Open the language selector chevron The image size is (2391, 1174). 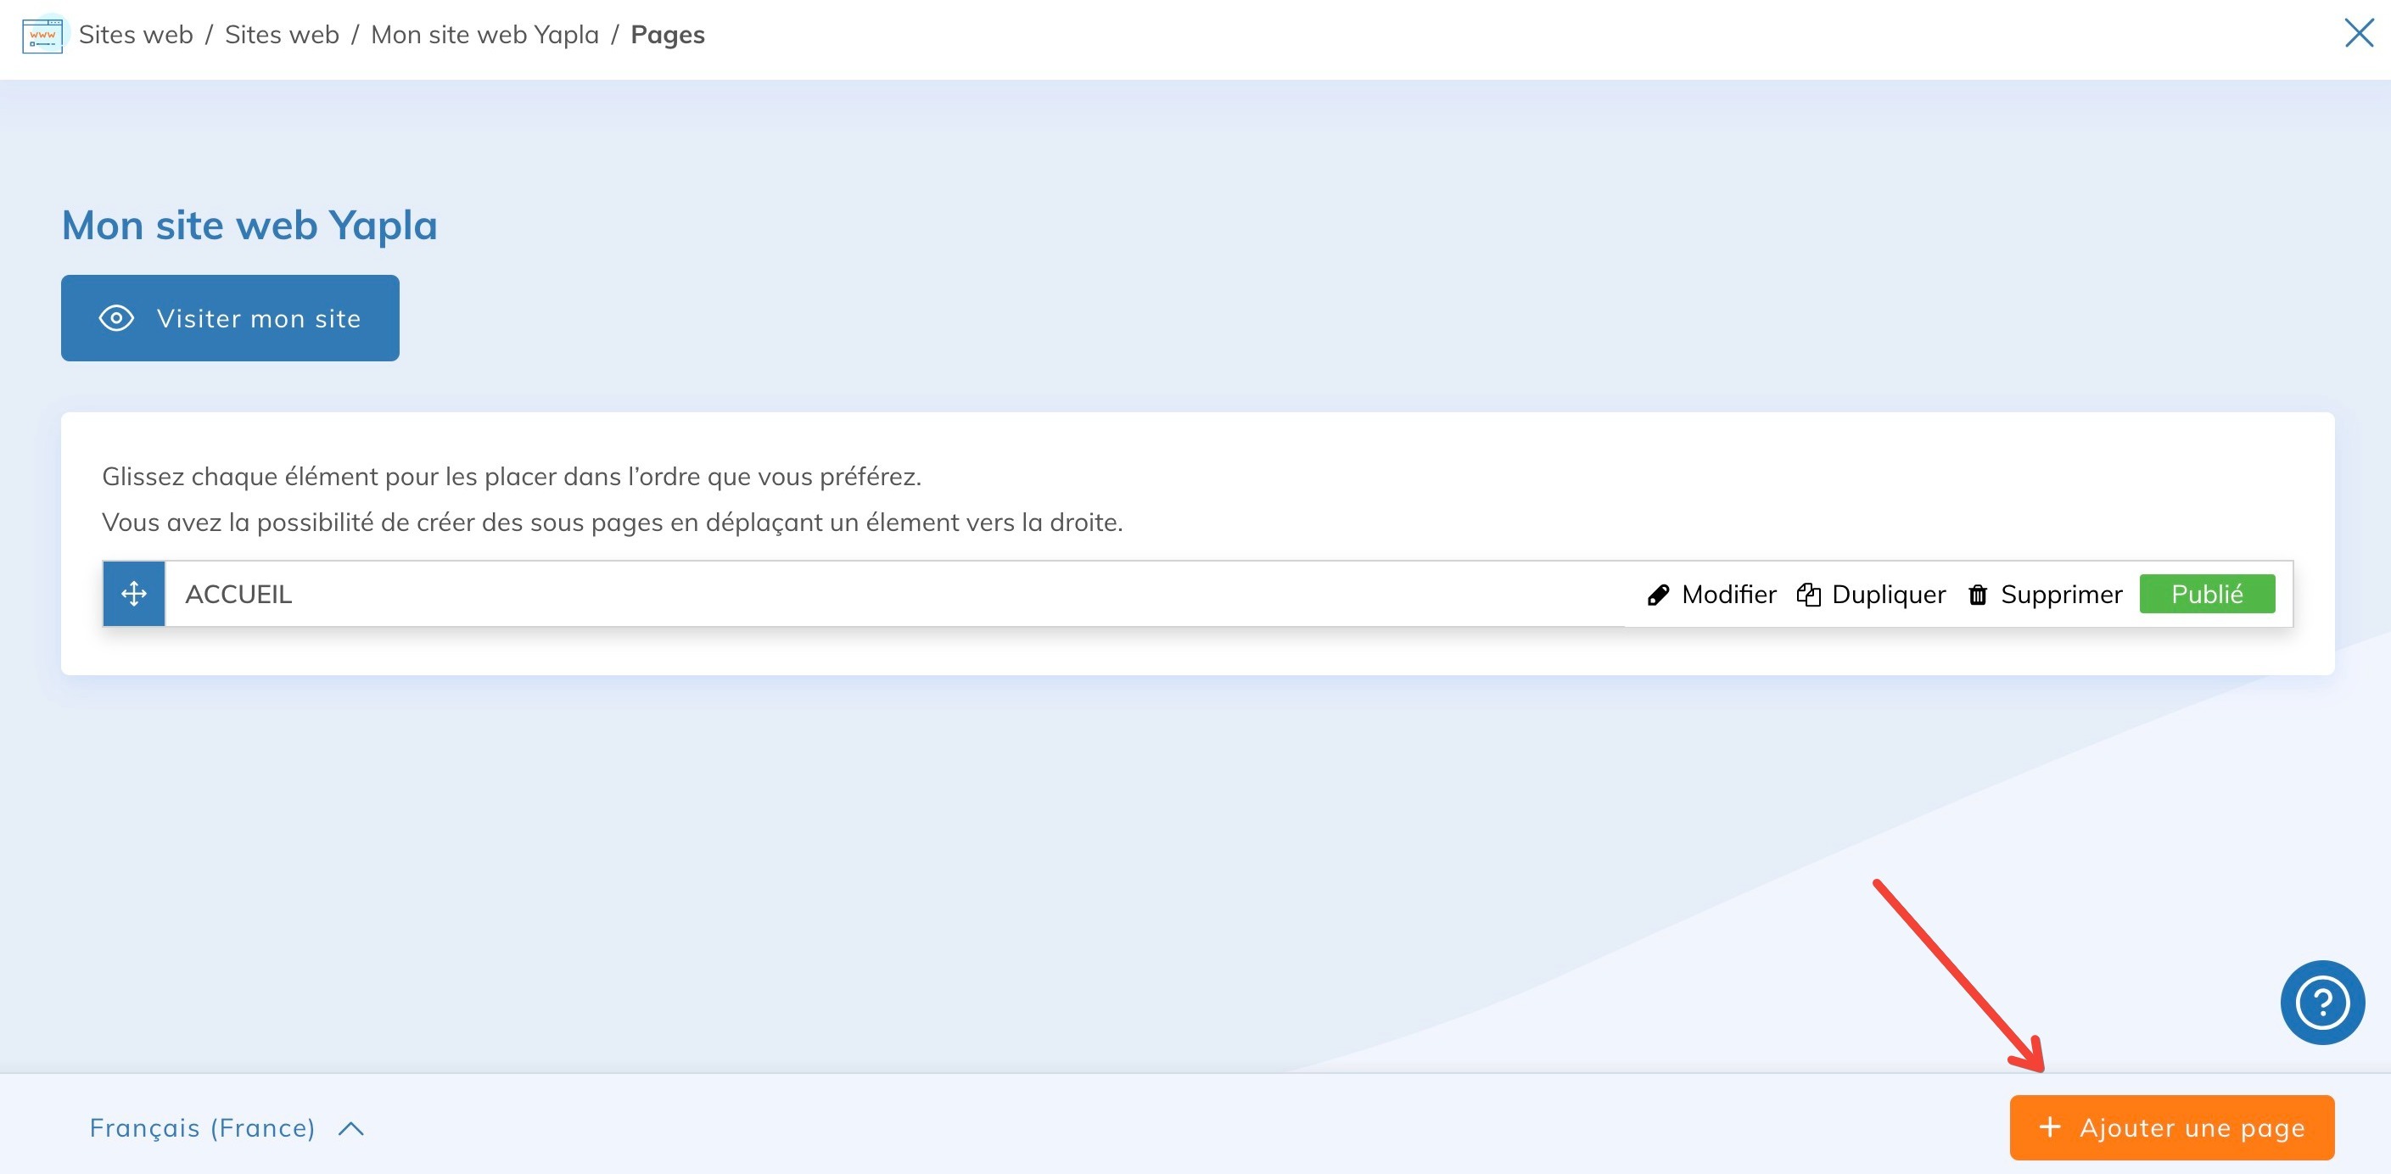pos(351,1128)
